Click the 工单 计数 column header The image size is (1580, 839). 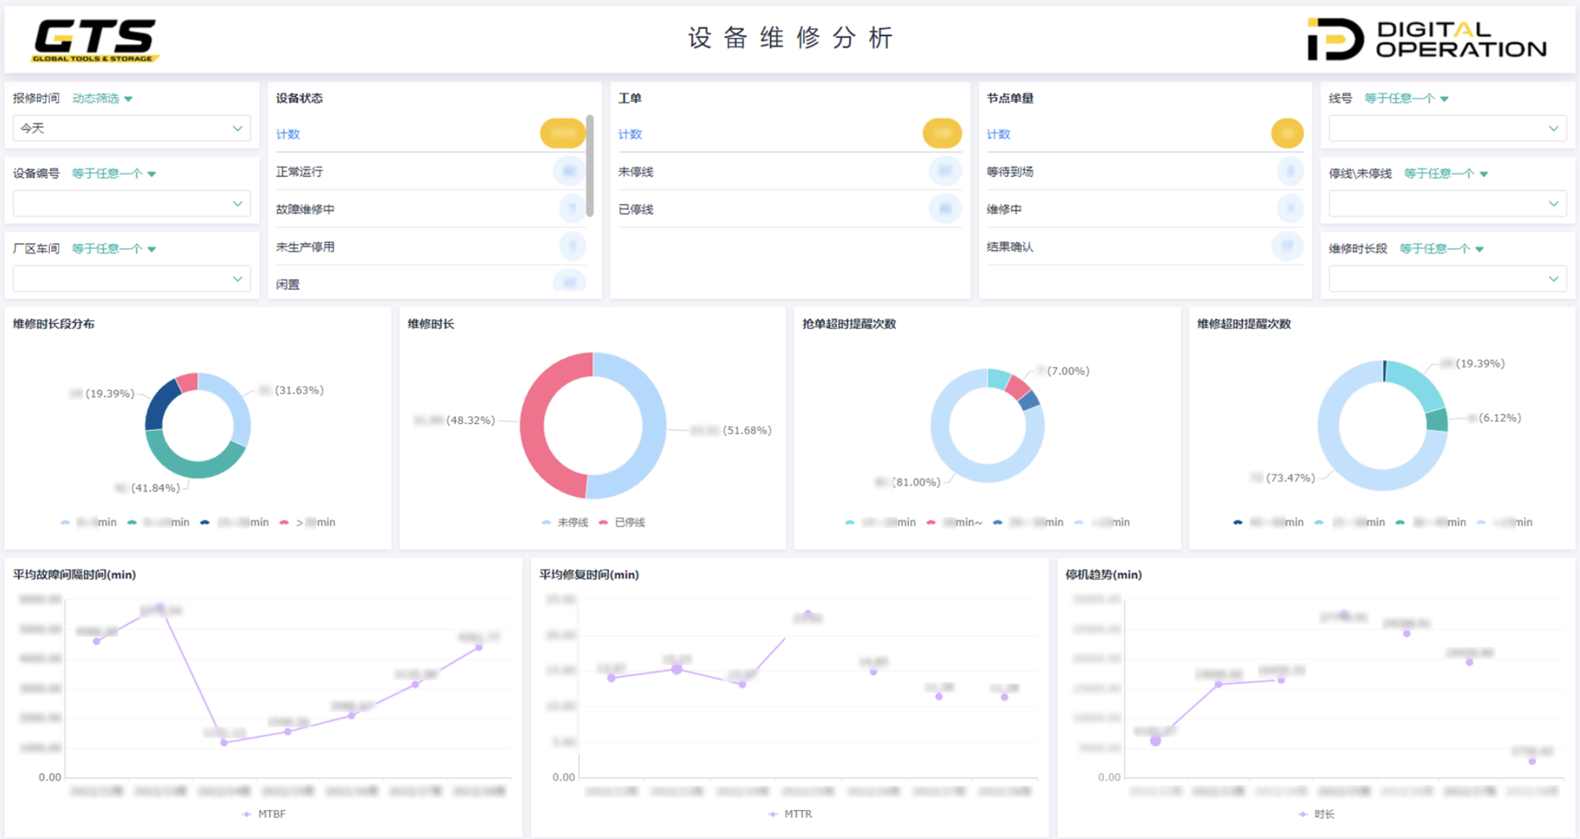[630, 135]
